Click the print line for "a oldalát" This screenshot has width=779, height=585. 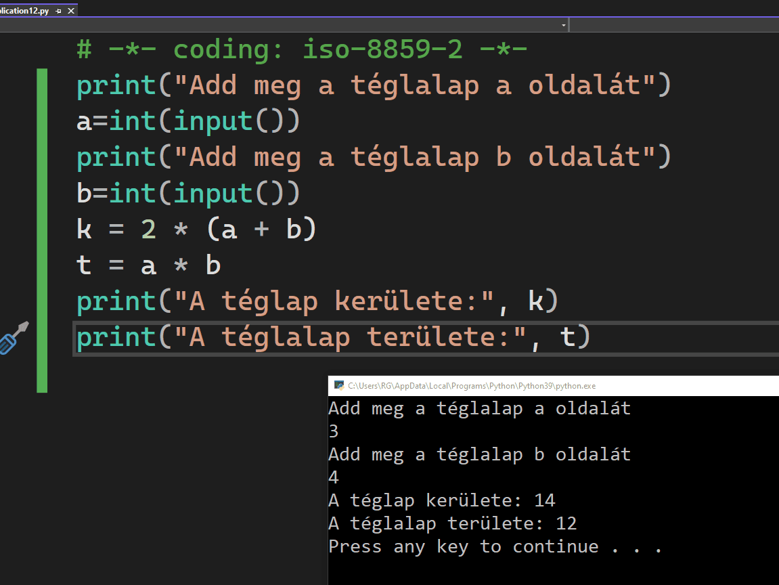[372, 86]
